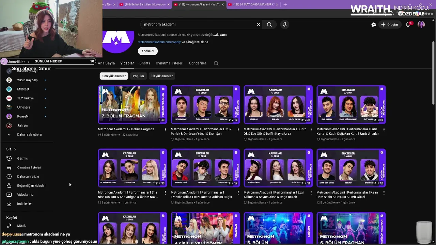Open the Gönderiler channel tab
This screenshot has width=436, height=245.
tap(198, 63)
